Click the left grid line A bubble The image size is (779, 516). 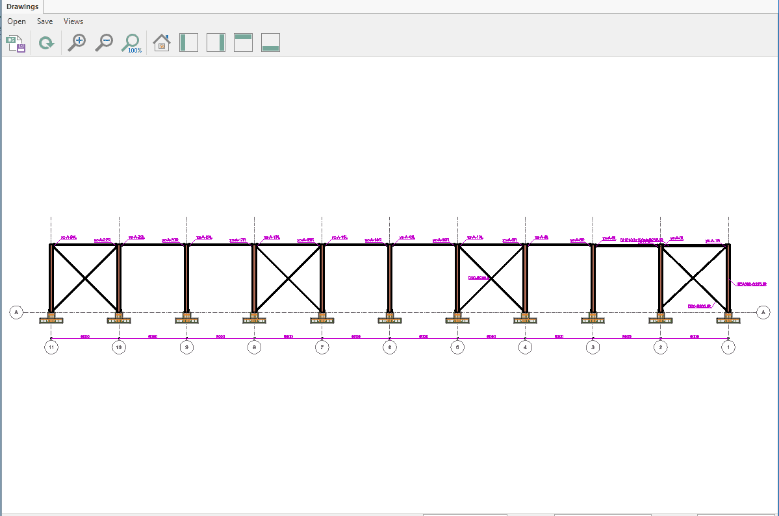coord(17,313)
